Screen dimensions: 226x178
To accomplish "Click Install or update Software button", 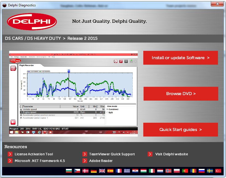I will tap(181, 58).
